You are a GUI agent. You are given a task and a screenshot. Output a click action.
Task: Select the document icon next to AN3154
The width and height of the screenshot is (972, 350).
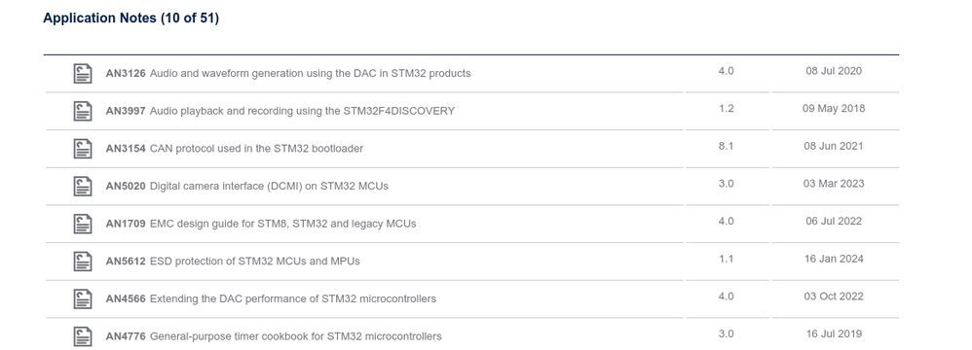click(83, 149)
